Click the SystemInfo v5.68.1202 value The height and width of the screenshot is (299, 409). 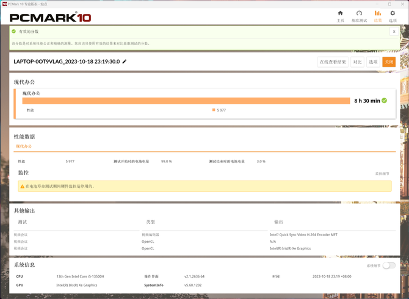click(193, 285)
